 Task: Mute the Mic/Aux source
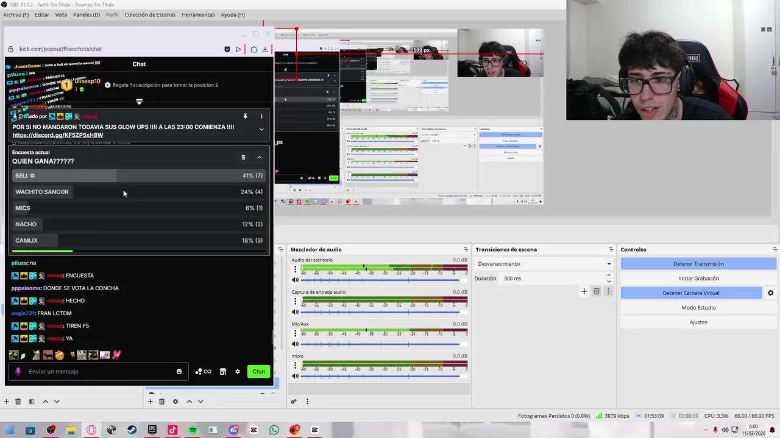[296, 344]
